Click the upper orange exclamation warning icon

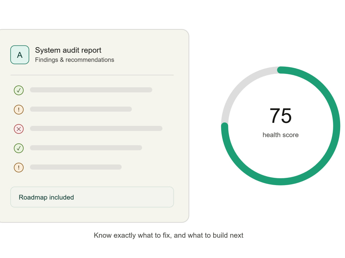19,109
